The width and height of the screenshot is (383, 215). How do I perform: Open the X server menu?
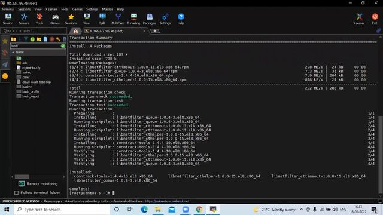coord(51,10)
